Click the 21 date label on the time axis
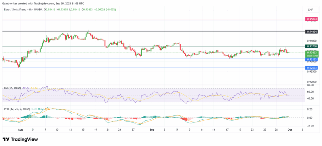 pos(108,130)
